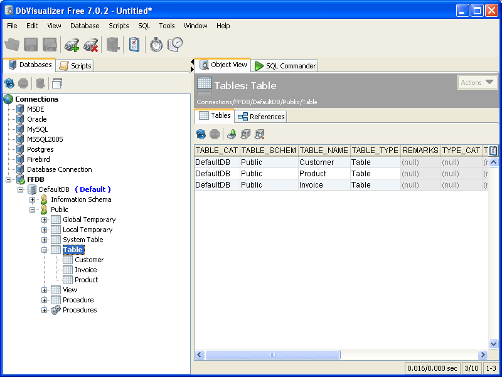Click the create database connection icon in main toolbar

tap(113, 45)
